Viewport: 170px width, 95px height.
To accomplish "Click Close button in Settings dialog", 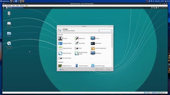I will (x=109, y=69).
